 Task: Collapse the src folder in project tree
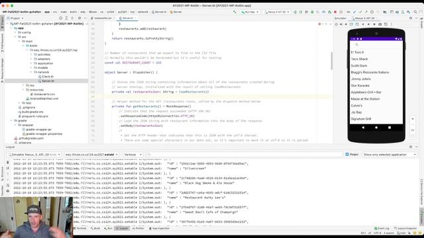[15, 37]
